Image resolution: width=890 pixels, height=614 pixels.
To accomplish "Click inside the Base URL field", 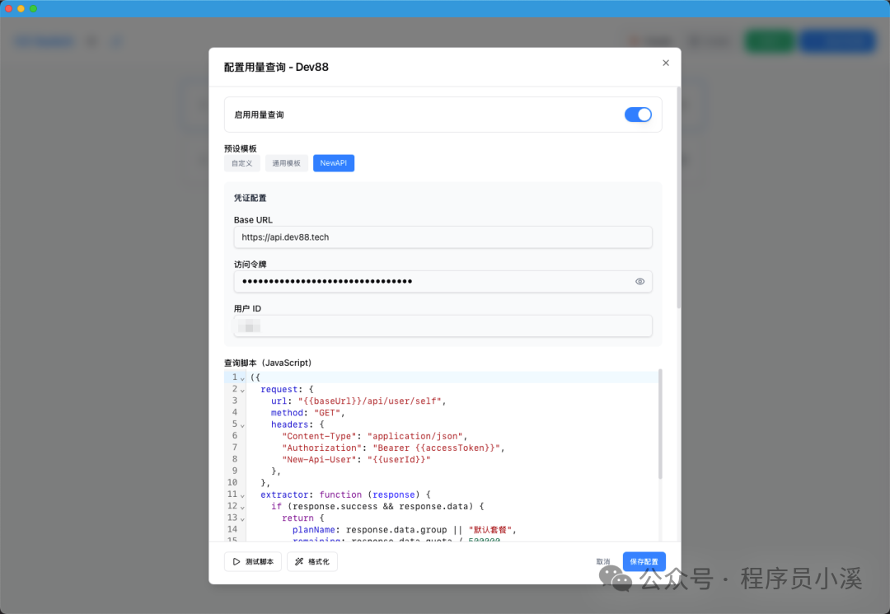I will pos(443,237).
